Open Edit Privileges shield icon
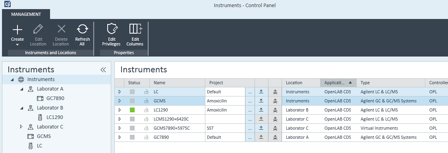The width and height of the screenshot is (448, 153). pyautogui.click(x=112, y=29)
